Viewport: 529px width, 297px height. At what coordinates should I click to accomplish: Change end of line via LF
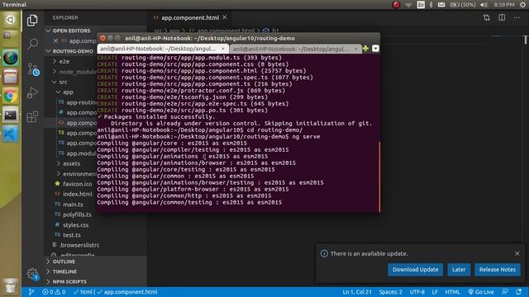[x=435, y=292]
